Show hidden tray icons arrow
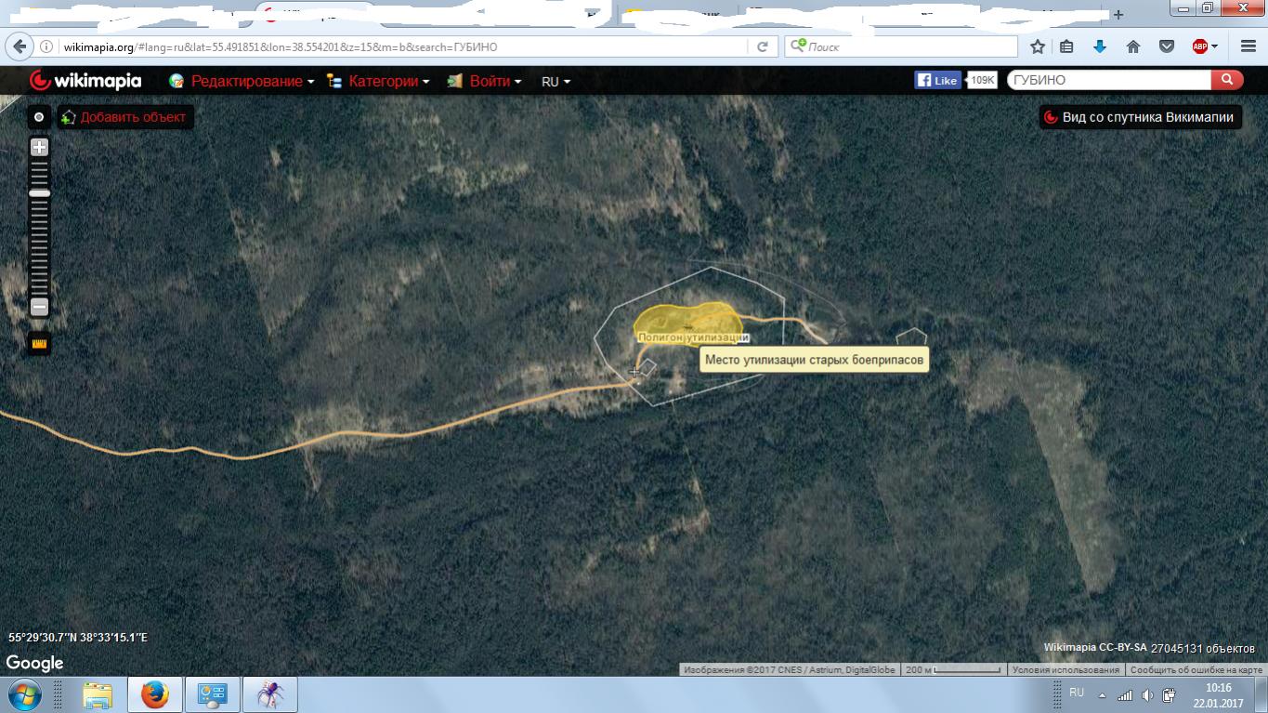The height and width of the screenshot is (713, 1268). point(1103,695)
